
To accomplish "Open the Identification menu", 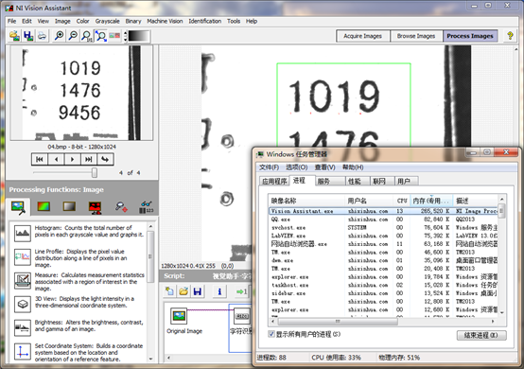I will point(205,21).
